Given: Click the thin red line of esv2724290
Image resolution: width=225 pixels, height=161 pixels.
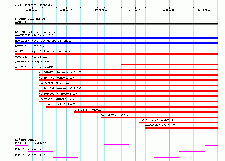Looking at the screenshot, I should pos(116,59).
